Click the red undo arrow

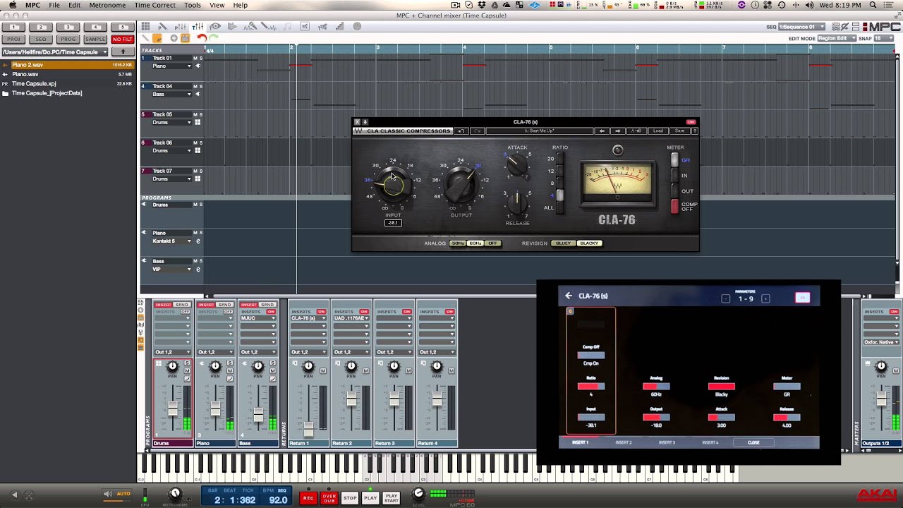click(202, 38)
